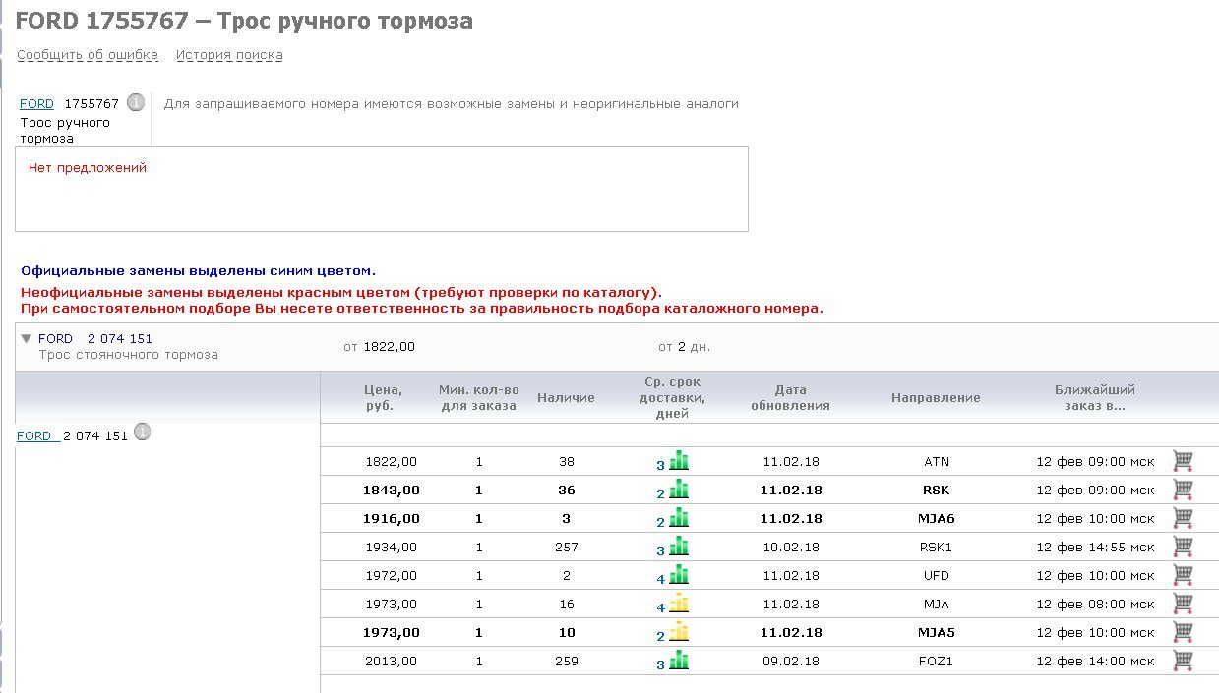Open 'Сообщить об ошибке' link
Viewport: 1219px width, 693px height.
88,55
